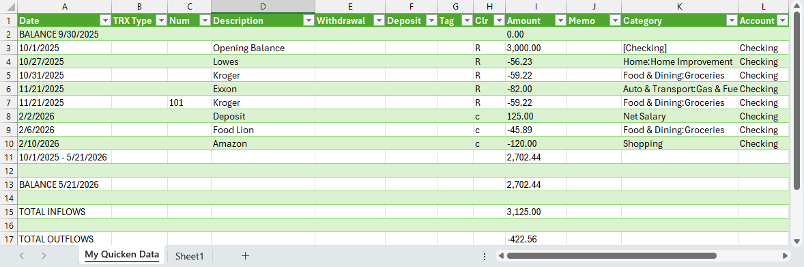Add a new sheet with plus icon
The width and height of the screenshot is (804, 267).
(245, 255)
